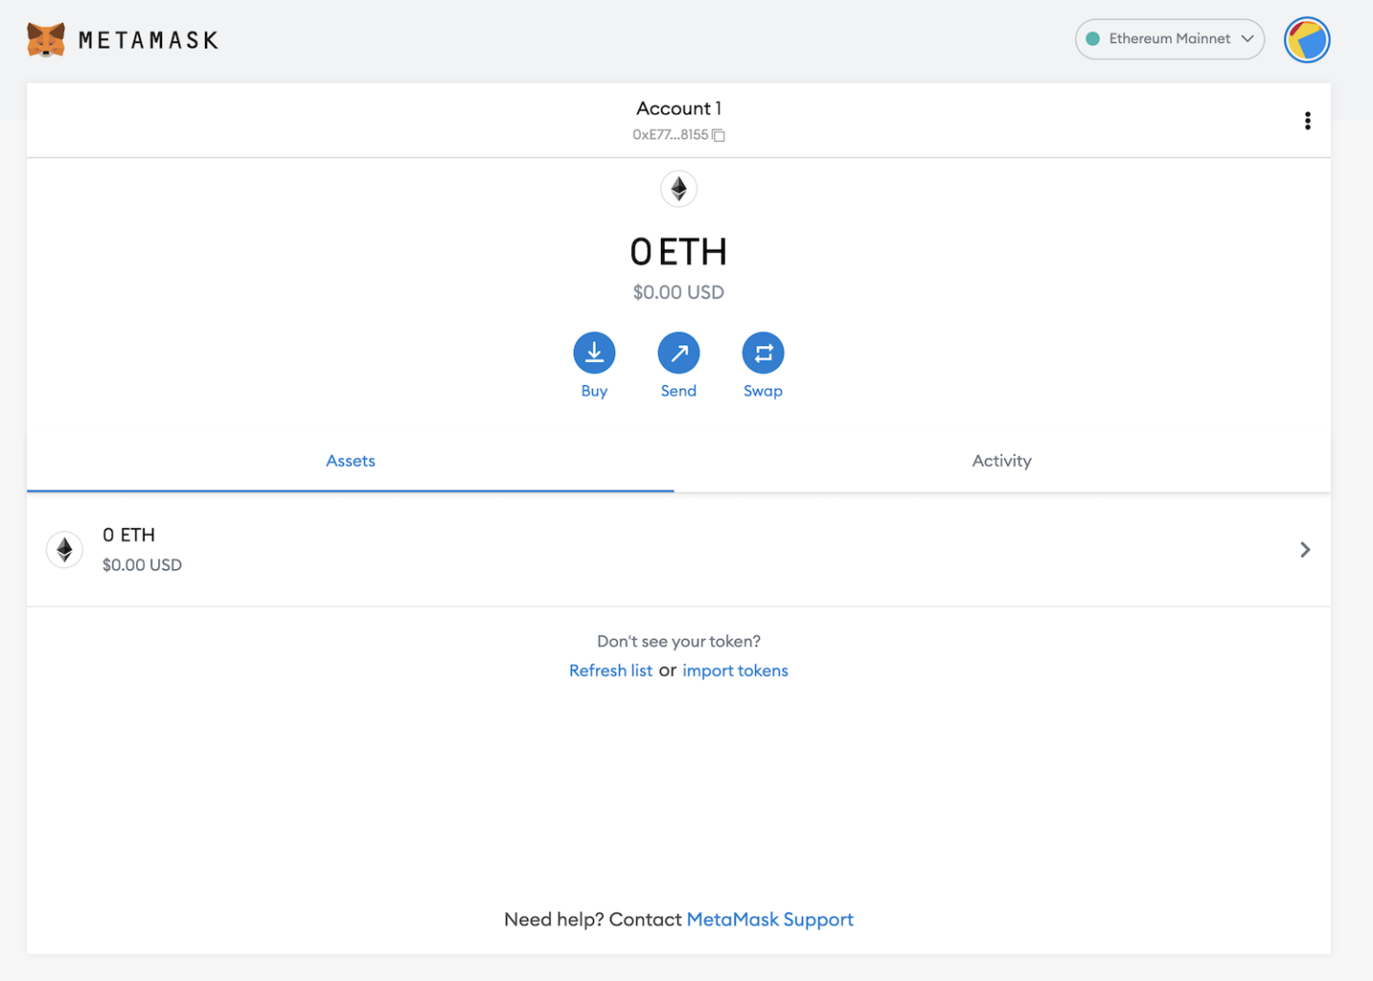The image size is (1373, 981).
Task: Click the network dropdown chevron arrow
Action: click(1248, 39)
